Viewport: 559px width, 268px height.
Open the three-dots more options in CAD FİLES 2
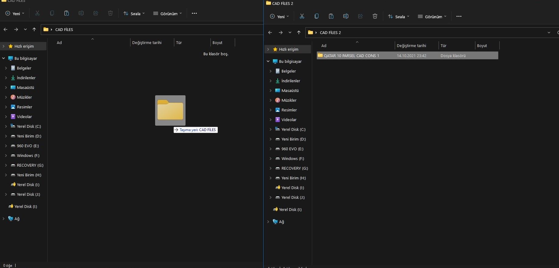tap(459, 16)
